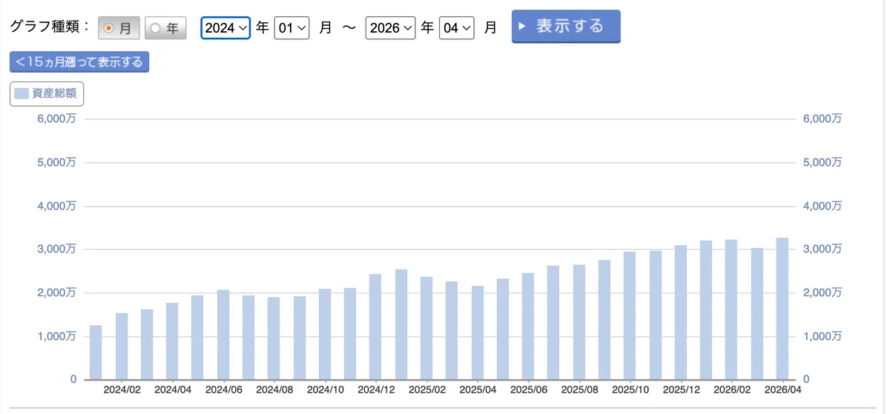This screenshot has width=890, height=414.
Task: Click the right-axis 1,000万 label
Action: 823,336
